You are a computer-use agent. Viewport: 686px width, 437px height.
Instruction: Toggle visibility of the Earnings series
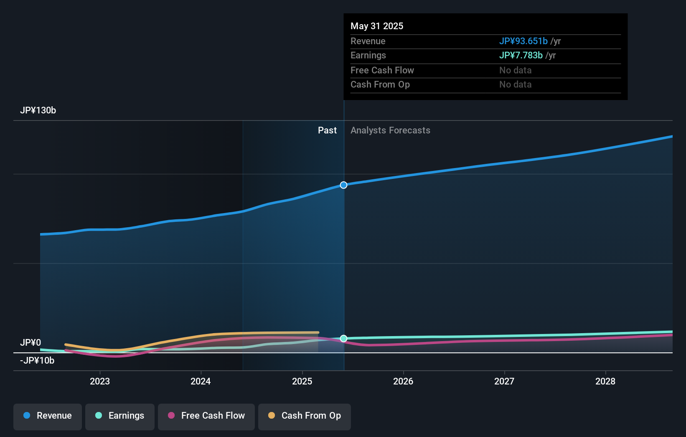(120, 416)
